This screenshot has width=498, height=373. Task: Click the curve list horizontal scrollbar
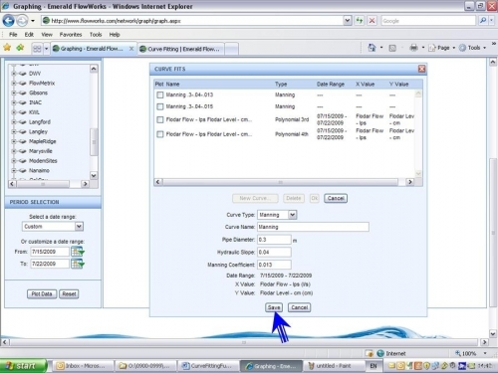pos(280,182)
